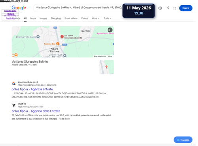Switch to the Images tab
Image resolution: width=198 pixels, height=146 pixels.
43,19
